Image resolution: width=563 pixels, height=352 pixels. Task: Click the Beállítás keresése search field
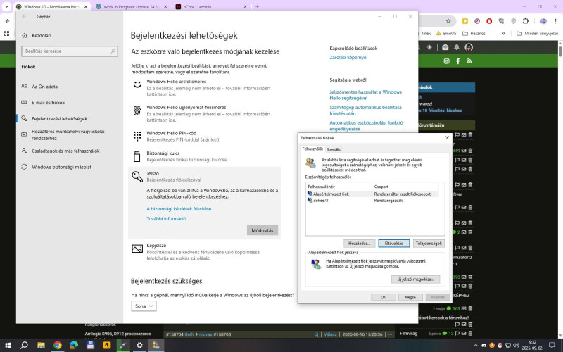(x=69, y=51)
